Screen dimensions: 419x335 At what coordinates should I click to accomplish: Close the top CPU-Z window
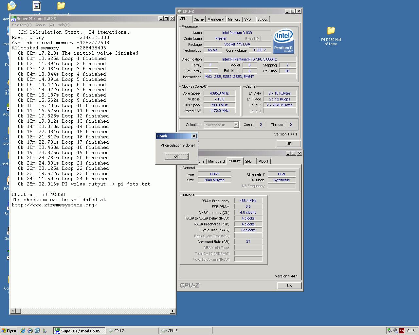[299, 11]
